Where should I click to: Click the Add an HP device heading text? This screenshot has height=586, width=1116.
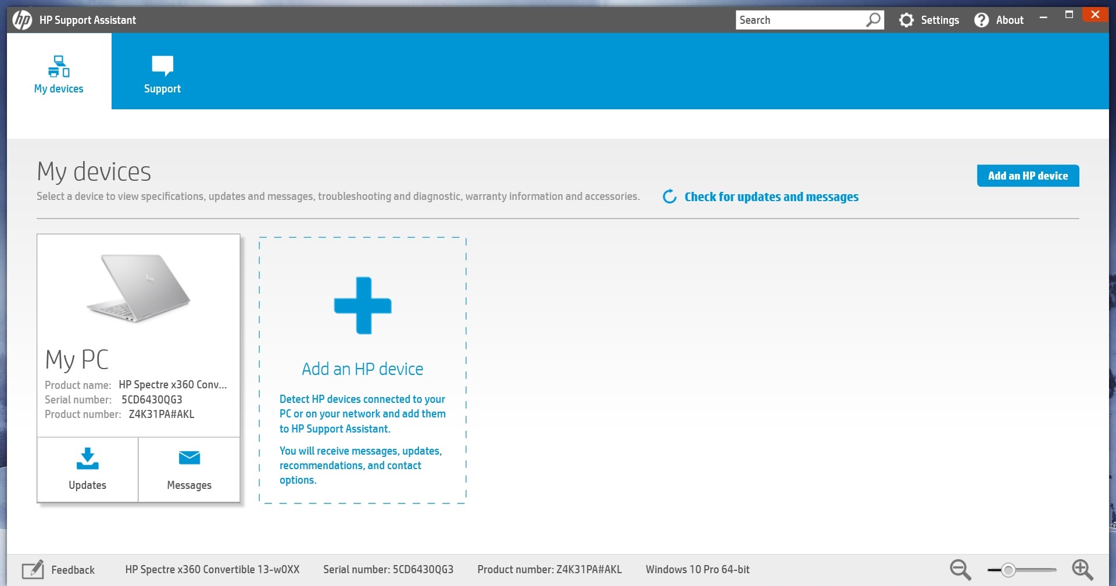pos(362,369)
